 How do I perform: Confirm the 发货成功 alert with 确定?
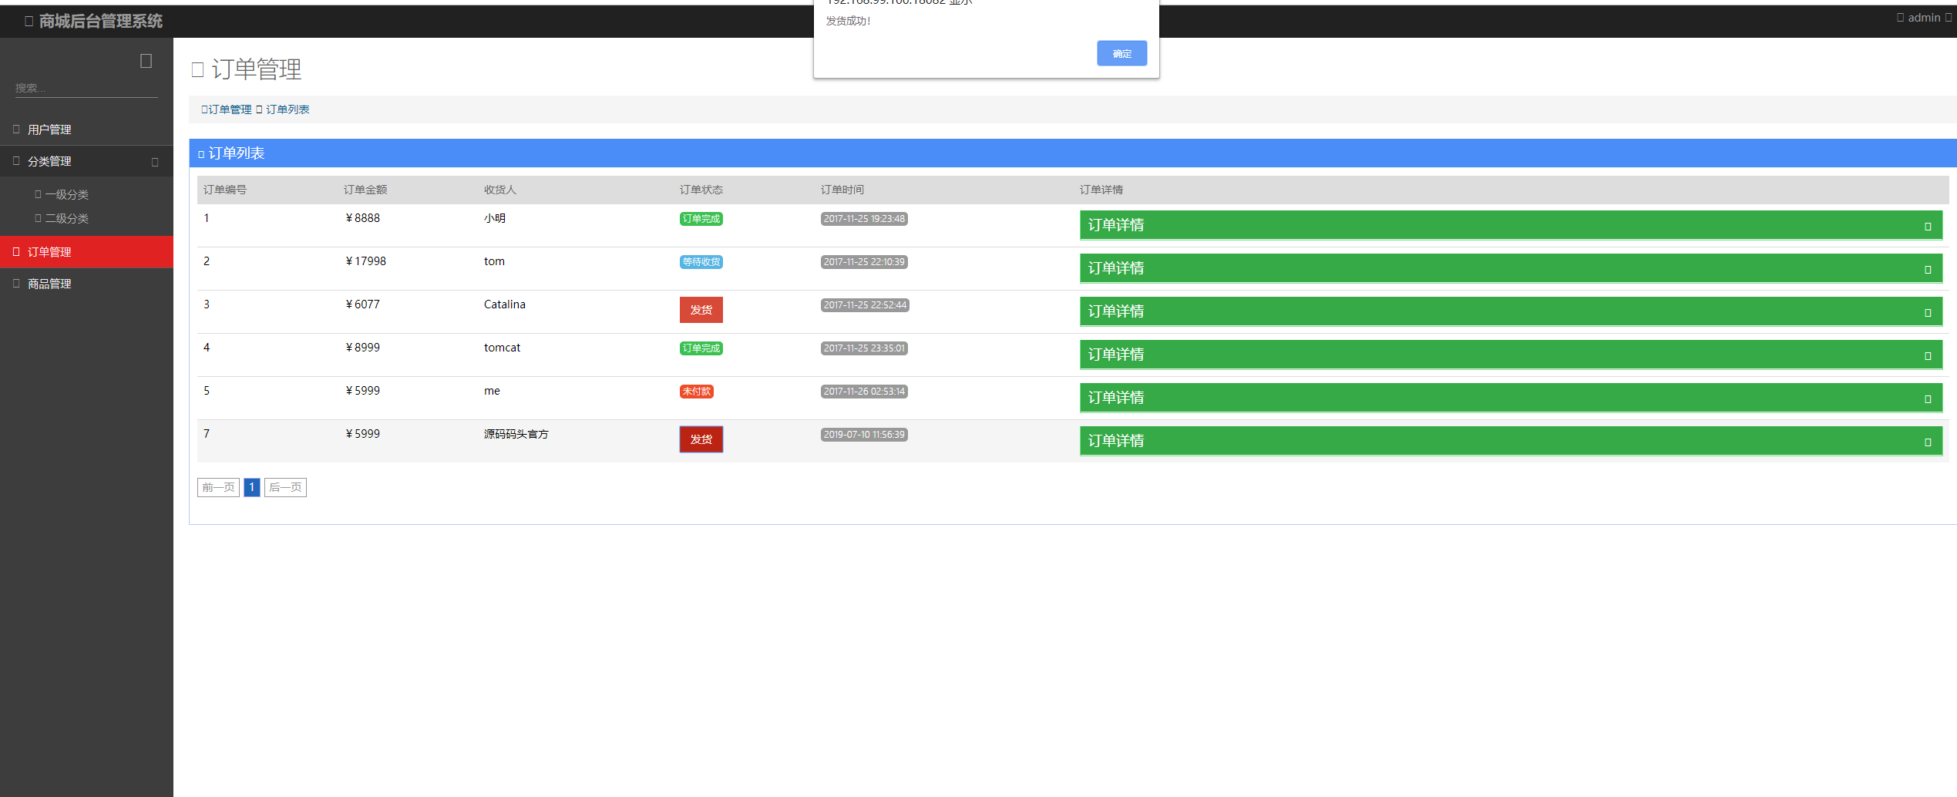pyautogui.click(x=1121, y=54)
